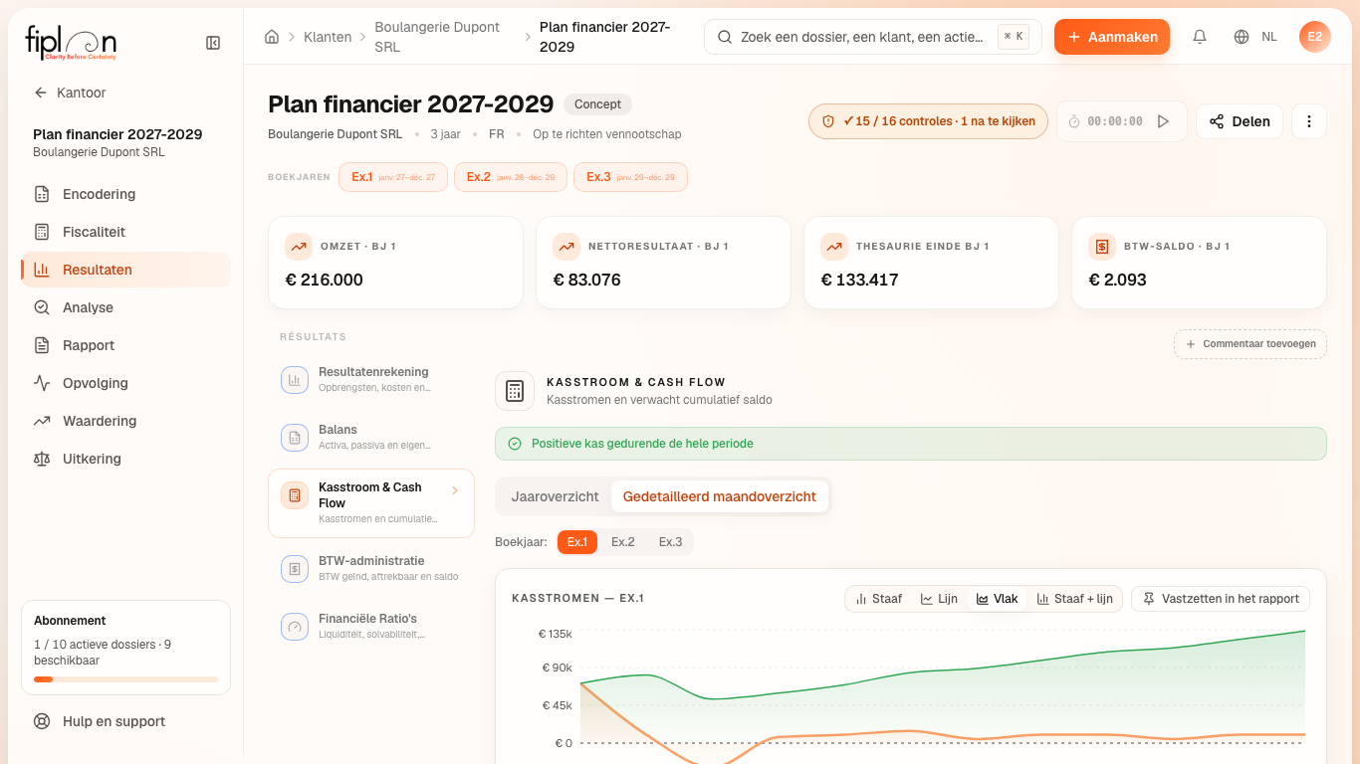Open Balans results item
The width and height of the screenshot is (1360, 764).
pos(371,437)
